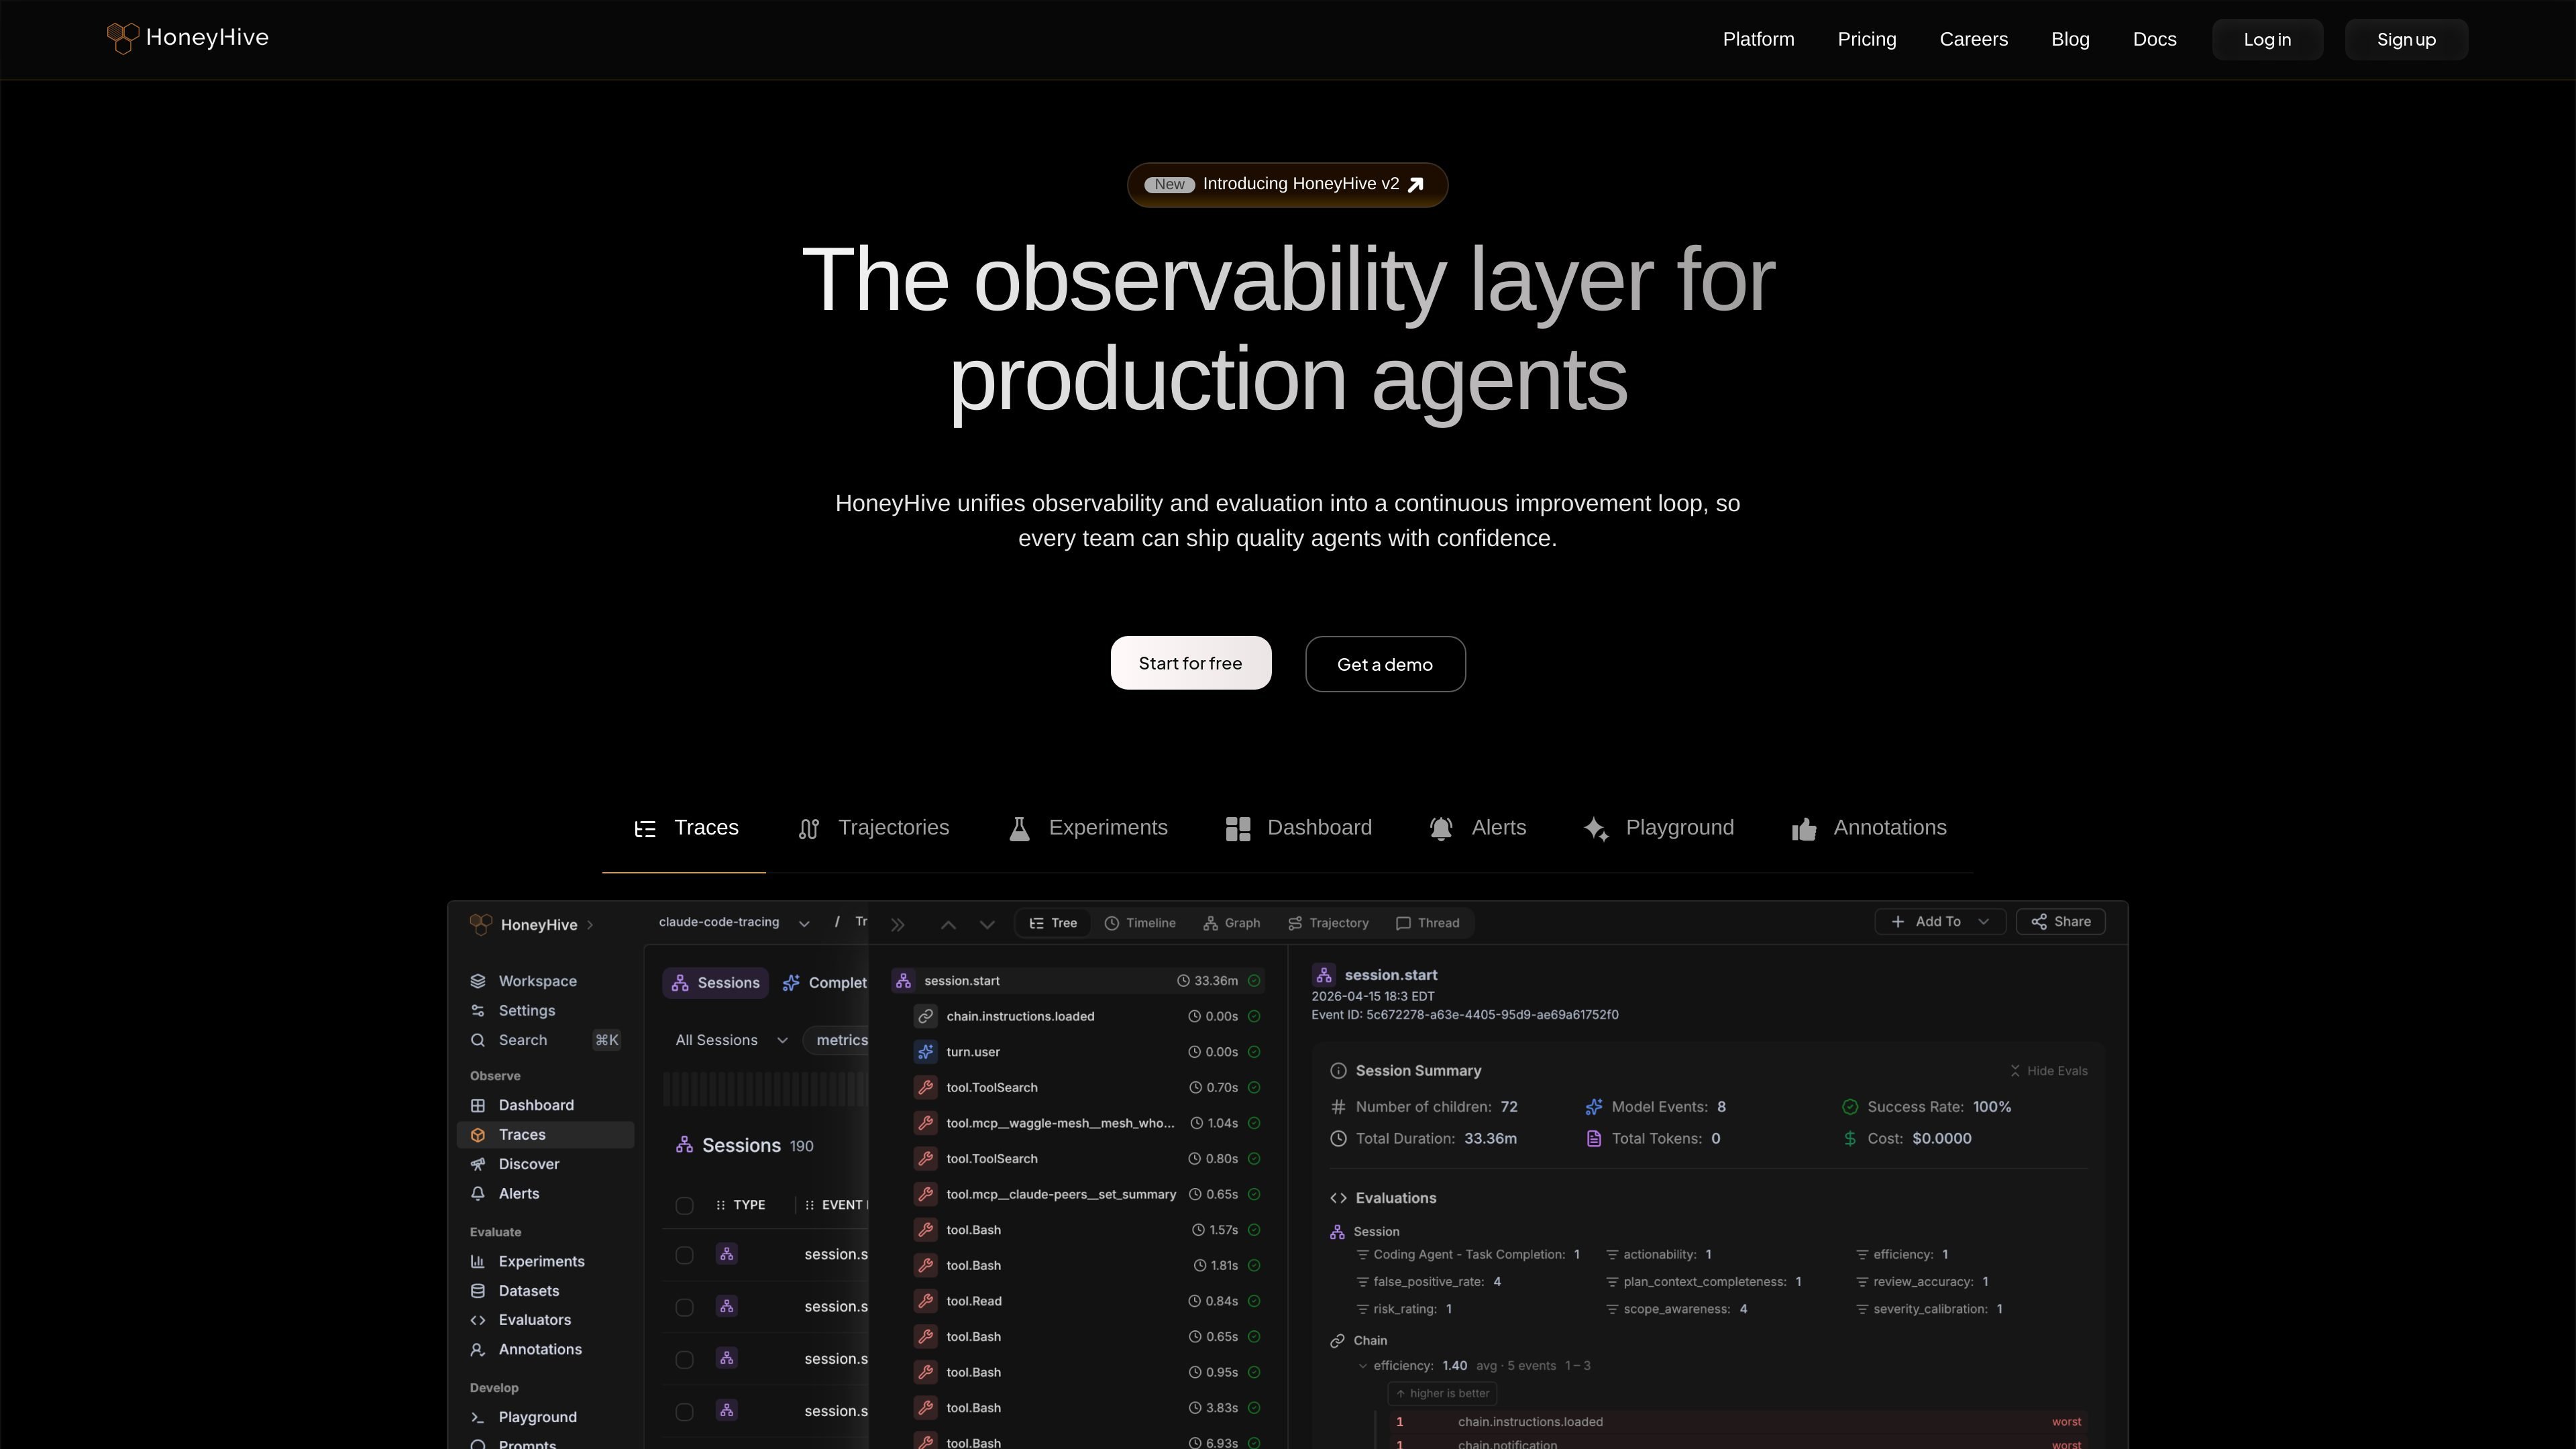This screenshot has height=1449, width=2576.
Task: Select the Graph view tab
Action: [x=1232, y=923]
